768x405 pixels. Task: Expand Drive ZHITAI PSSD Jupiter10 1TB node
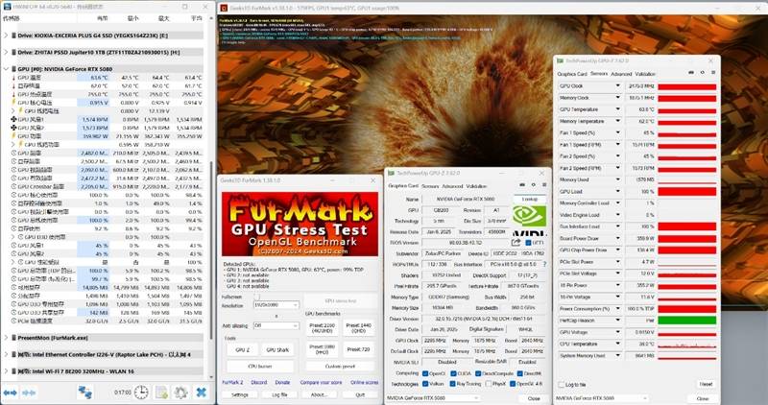click(x=6, y=52)
